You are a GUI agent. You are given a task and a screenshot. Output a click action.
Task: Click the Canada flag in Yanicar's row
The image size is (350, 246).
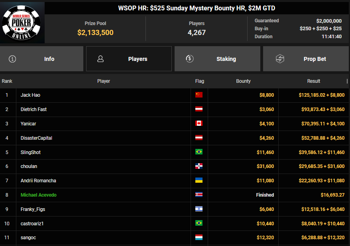click(x=199, y=124)
